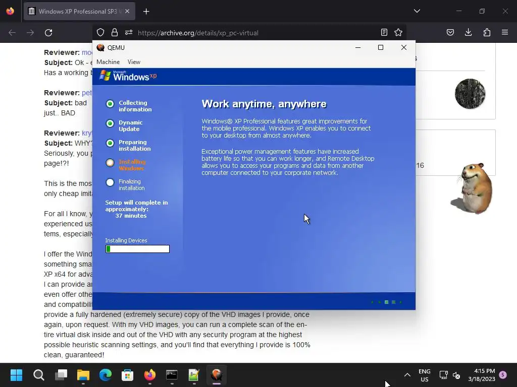Open the notification count badge

503,374
